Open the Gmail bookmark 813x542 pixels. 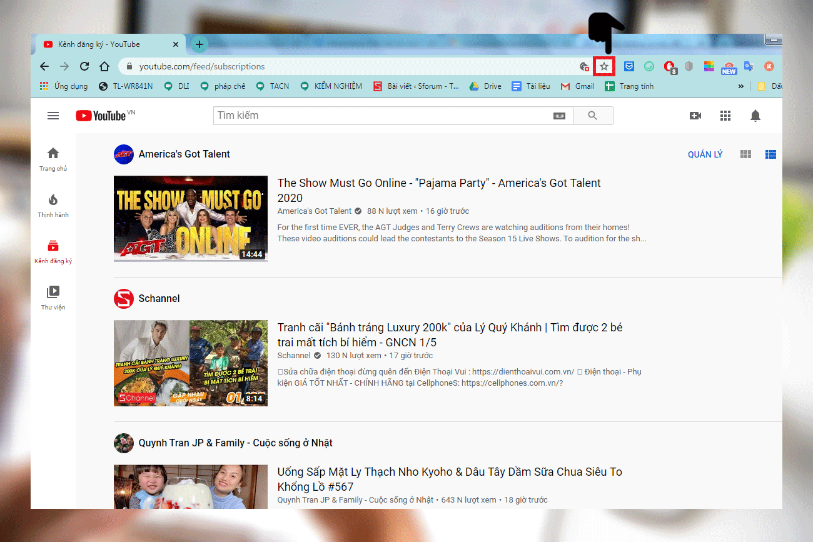pos(577,86)
